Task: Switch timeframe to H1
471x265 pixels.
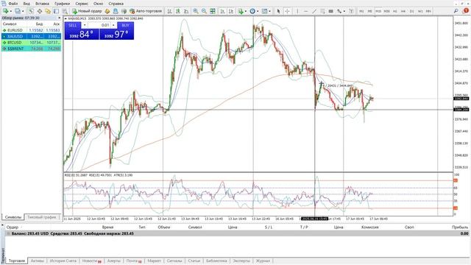Action: click(x=395, y=11)
